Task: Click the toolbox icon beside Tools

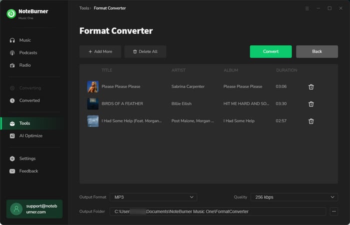Action: [x=12, y=123]
